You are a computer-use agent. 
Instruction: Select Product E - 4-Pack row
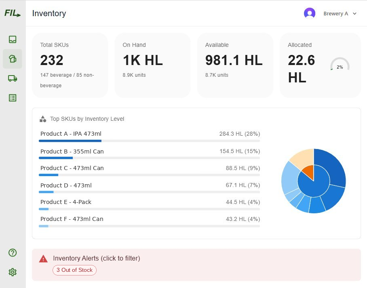[x=149, y=205]
